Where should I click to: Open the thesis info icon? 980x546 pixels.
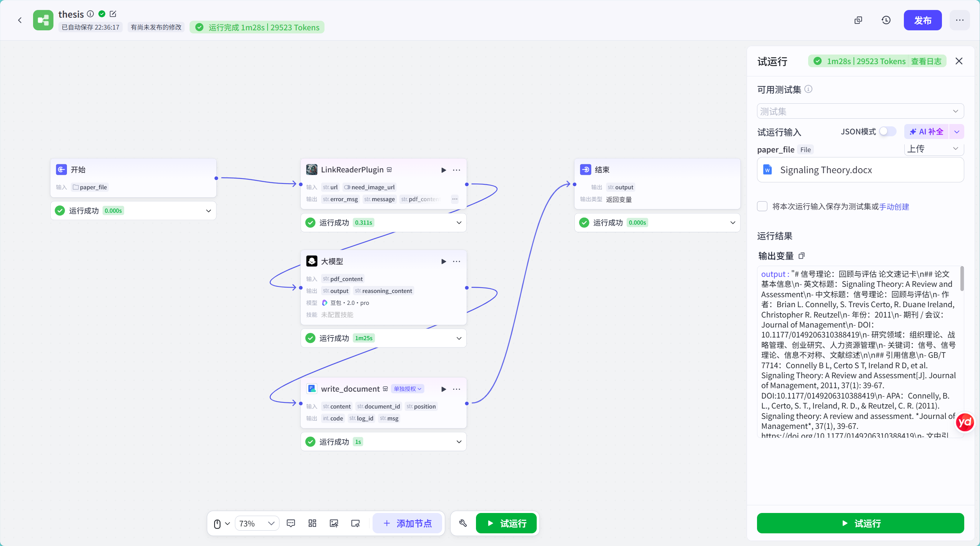click(x=90, y=14)
